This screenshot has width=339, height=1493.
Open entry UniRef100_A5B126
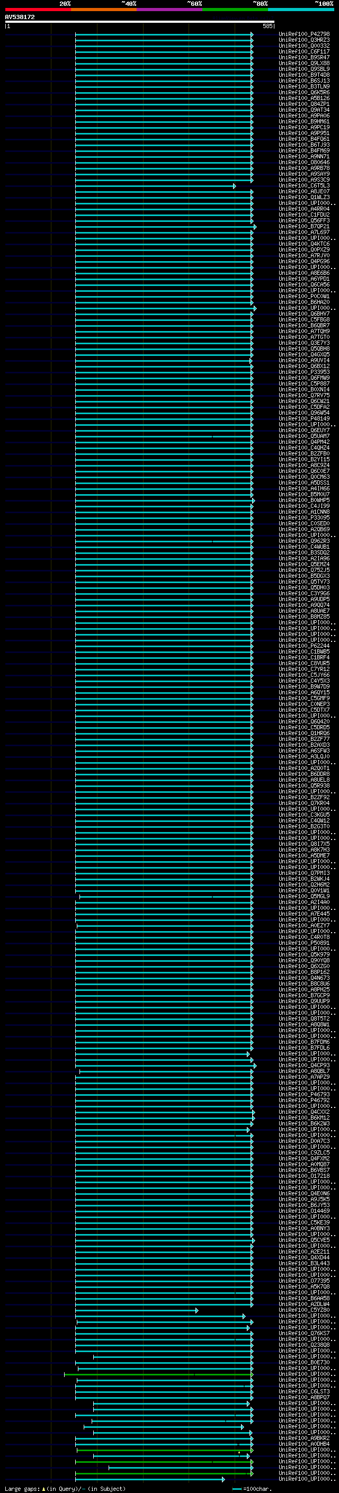304,99
